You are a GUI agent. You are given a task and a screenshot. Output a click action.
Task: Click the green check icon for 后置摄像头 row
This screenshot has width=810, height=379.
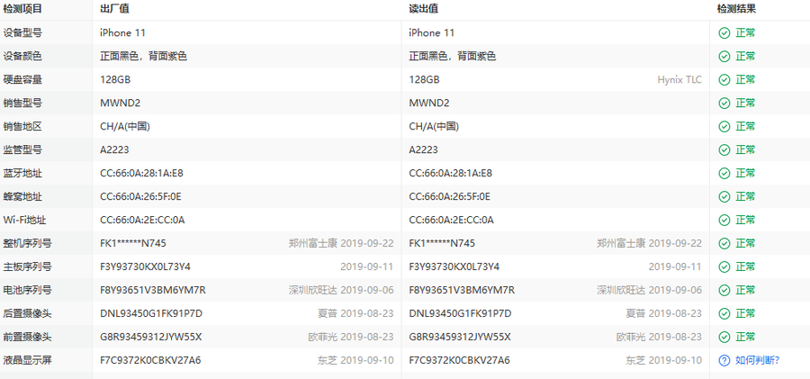click(724, 314)
